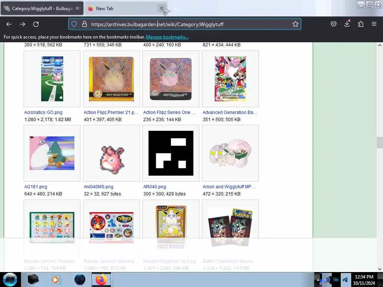
Task: View the Acrobatics GO thumbnail image
Action: point(52,79)
